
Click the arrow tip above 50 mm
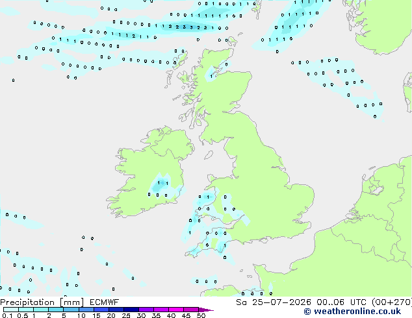click(x=206, y=310)
